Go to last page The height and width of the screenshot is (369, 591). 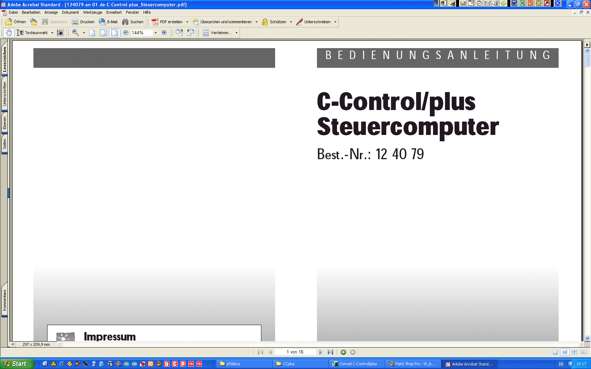coord(330,352)
